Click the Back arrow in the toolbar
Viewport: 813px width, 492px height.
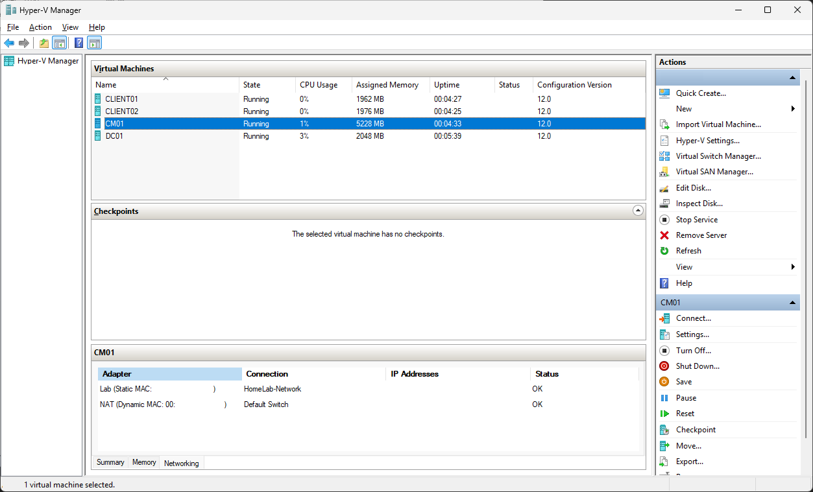9,43
